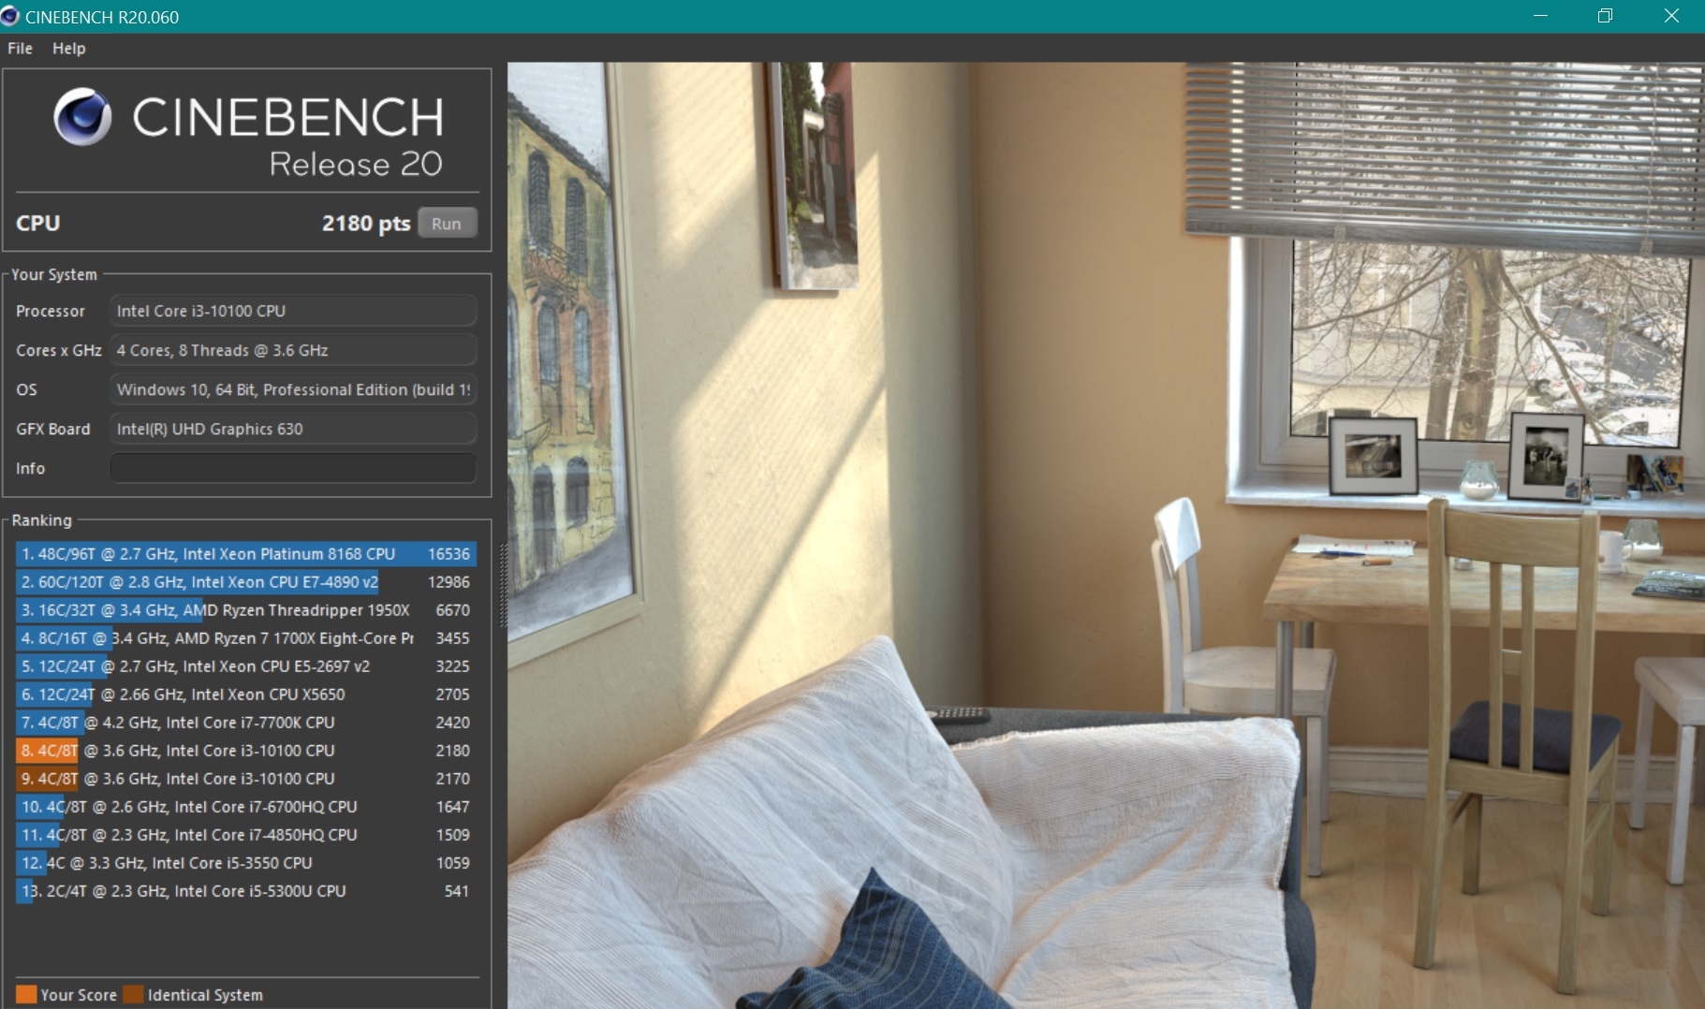Click the Cinebench logo icon
Viewport: 1705px width, 1009px height.
pyautogui.click(x=82, y=117)
